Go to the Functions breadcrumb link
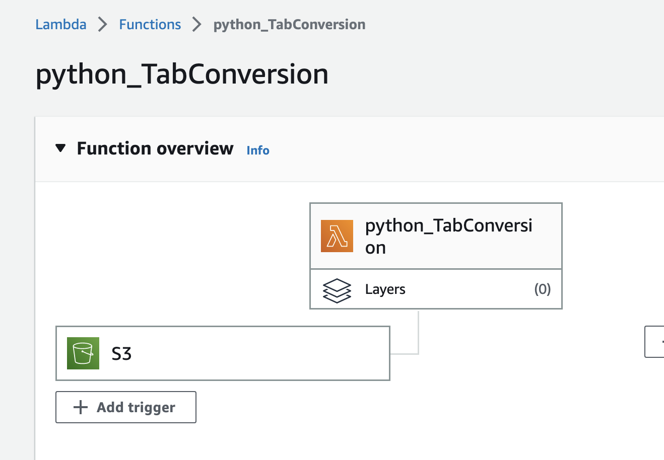The image size is (664, 460). [x=150, y=24]
